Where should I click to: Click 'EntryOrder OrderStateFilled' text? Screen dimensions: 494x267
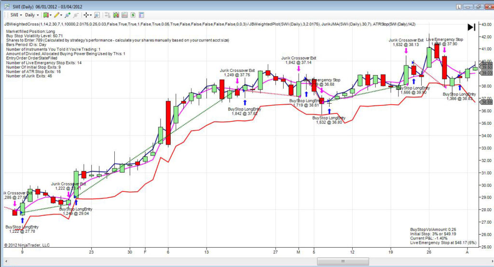32,58
